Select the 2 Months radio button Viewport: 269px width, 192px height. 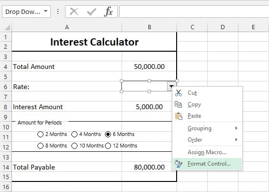[40, 134]
